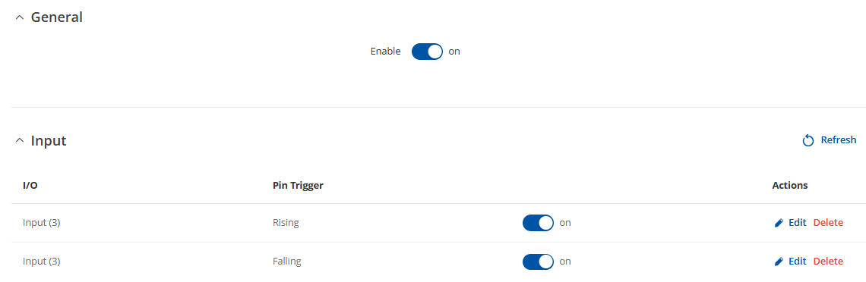Click the Refresh text link
The image size is (866, 282).
point(839,140)
